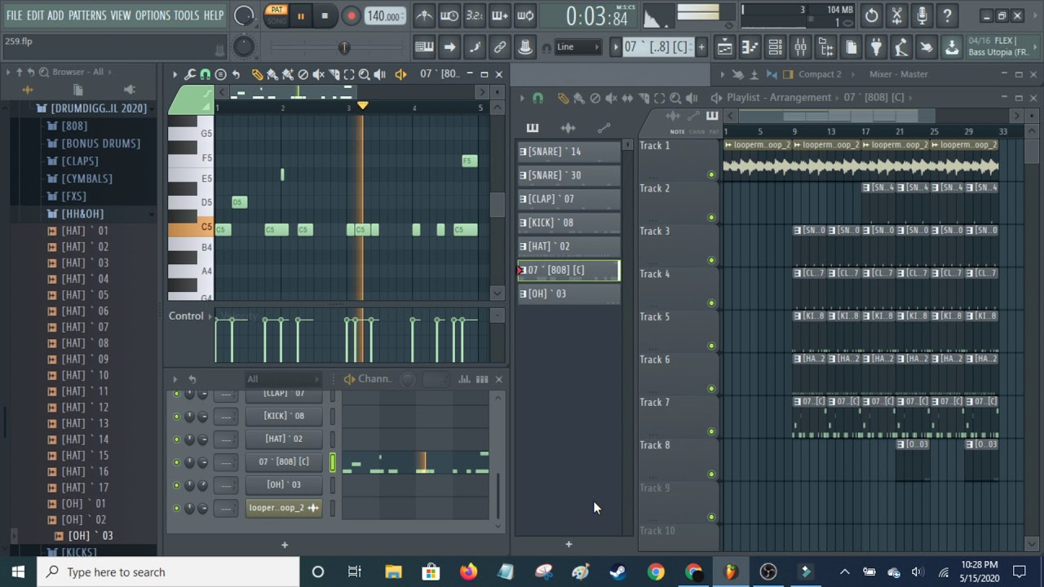Stop playback with the stop button
Viewport: 1044px width, 587px height.
tap(325, 15)
